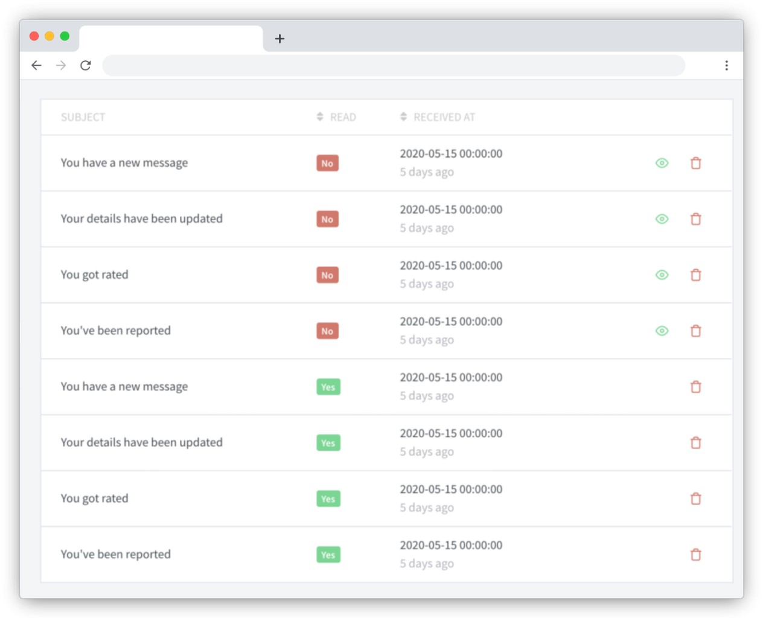This screenshot has height=618, width=763.
Task: Click eye icon on unread 'Your details have been updated'
Action: pyautogui.click(x=662, y=219)
